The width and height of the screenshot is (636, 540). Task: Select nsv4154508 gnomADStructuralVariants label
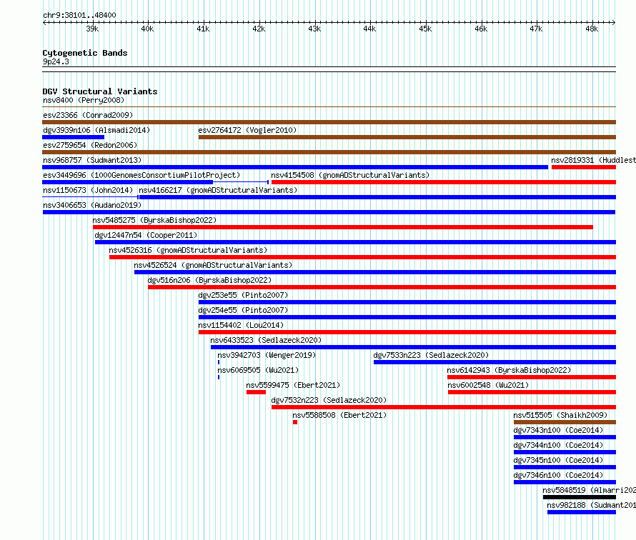pyautogui.click(x=350, y=175)
